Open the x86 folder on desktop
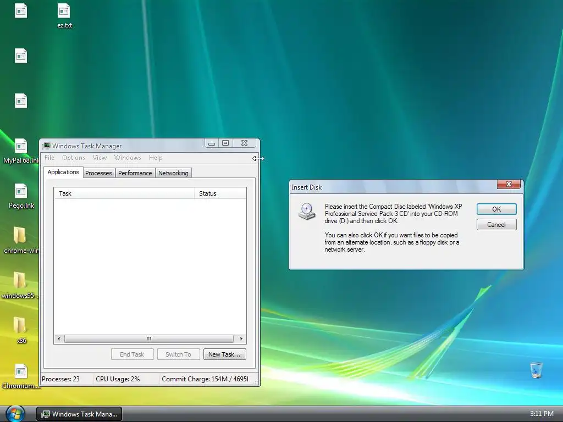Screen dimensions: 563x422 [20, 330]
